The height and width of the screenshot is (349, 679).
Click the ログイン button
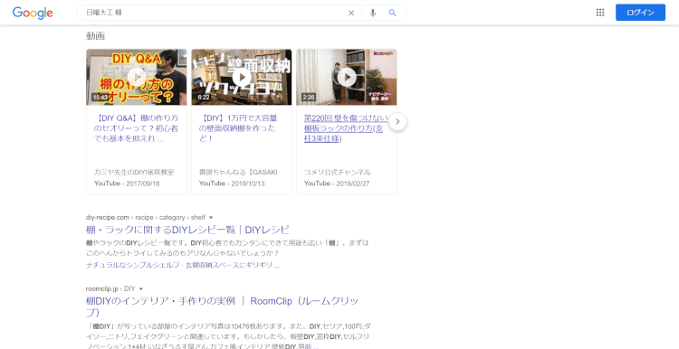[x=640, y=13]
